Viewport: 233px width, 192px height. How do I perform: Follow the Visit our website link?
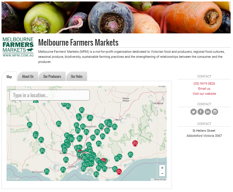(204, 94)
